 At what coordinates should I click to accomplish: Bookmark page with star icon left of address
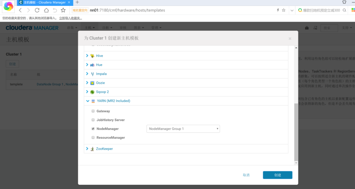[63, 10]
